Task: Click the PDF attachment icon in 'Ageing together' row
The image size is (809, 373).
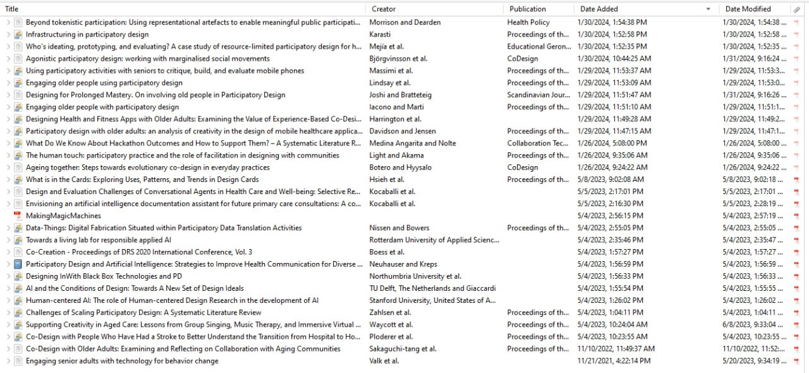Action: click(797, 168)
